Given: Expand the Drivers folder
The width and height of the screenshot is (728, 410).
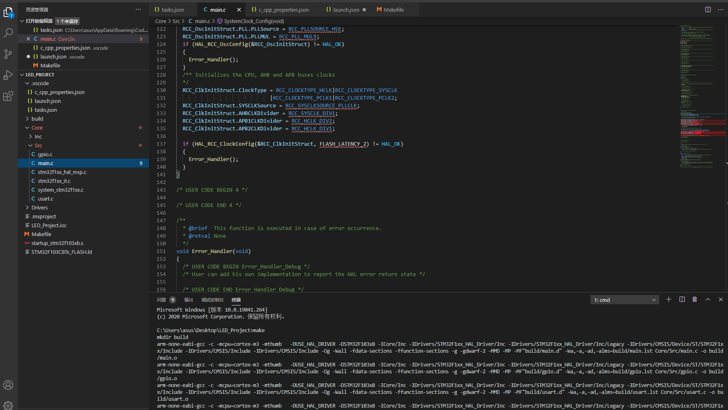Looking at the screenshot, I should 40,207.
